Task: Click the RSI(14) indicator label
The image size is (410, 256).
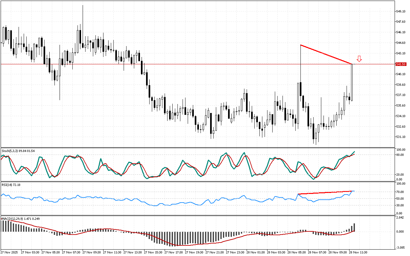Action: [x=11, y=185]
